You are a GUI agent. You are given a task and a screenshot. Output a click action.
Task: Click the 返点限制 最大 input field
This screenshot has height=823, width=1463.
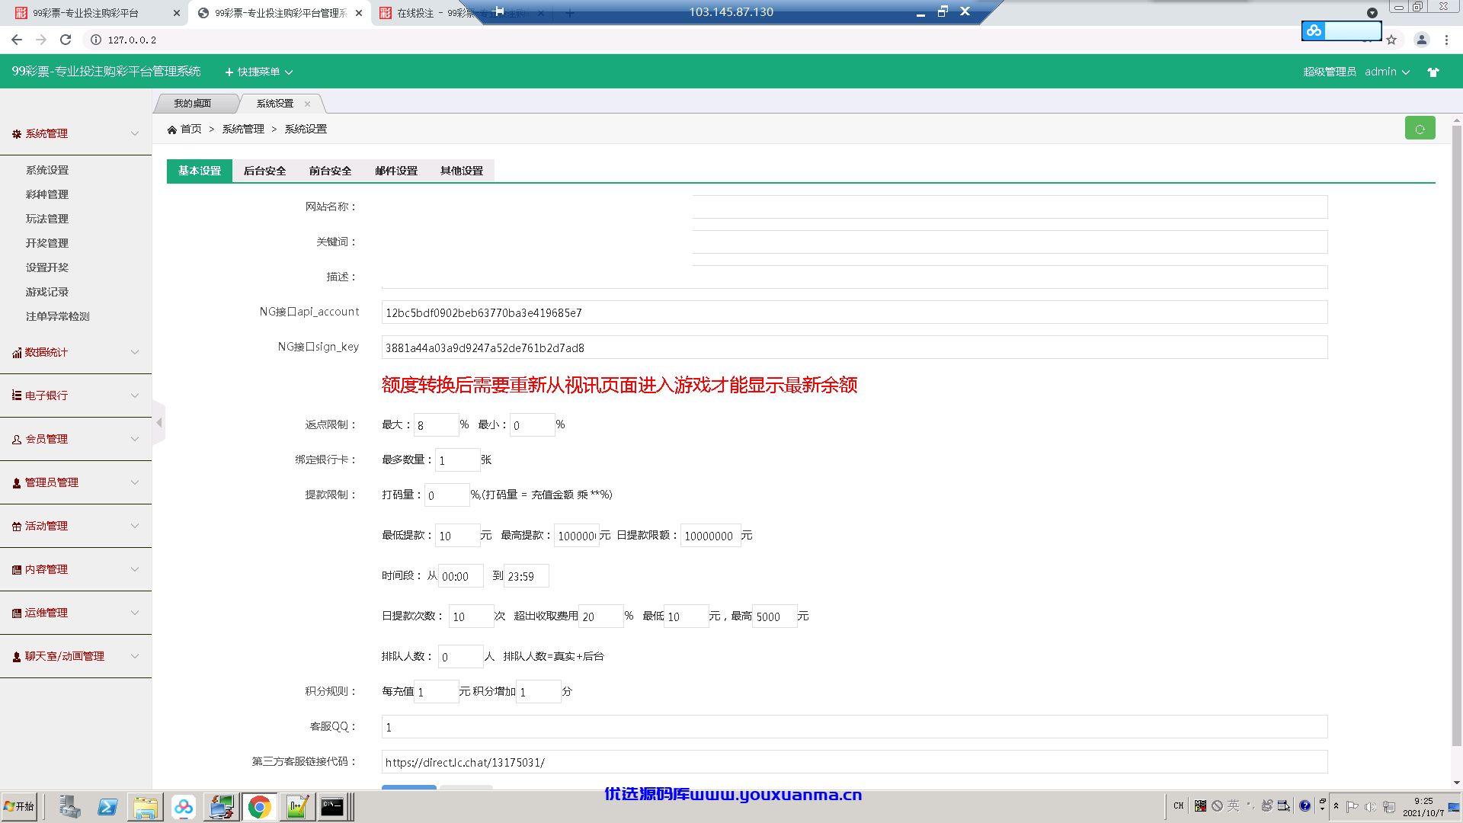tap(436, 425)
